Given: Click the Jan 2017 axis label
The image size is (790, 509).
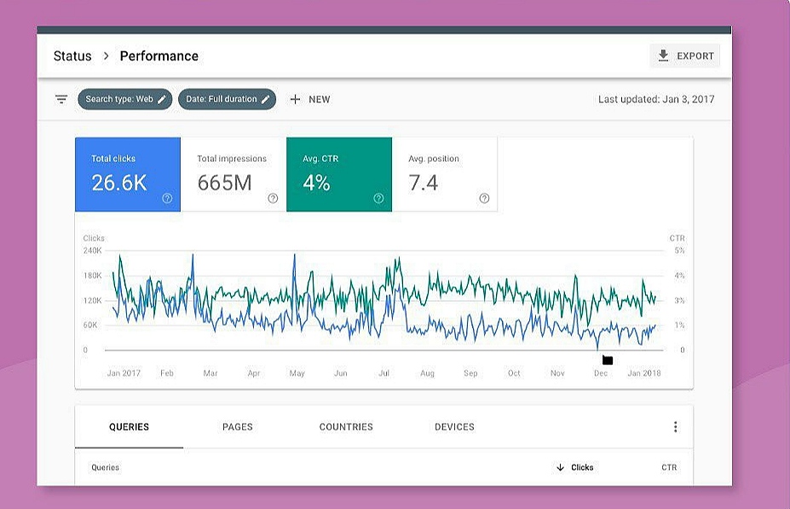Looking at the screenshot, I should click(x=124, y=373).
